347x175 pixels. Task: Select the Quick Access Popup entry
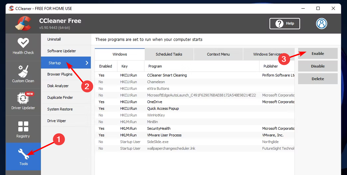pyautogui.click(x=195, y=108)
